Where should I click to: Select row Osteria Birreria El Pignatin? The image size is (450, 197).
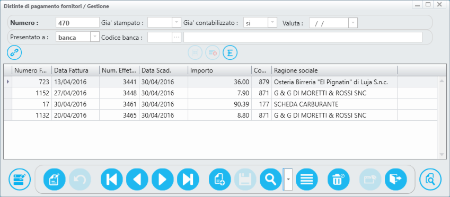click(220, 82)
